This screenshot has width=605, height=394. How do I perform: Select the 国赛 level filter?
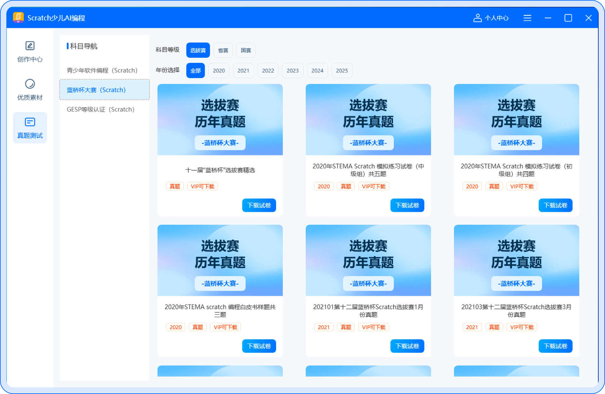246,50
